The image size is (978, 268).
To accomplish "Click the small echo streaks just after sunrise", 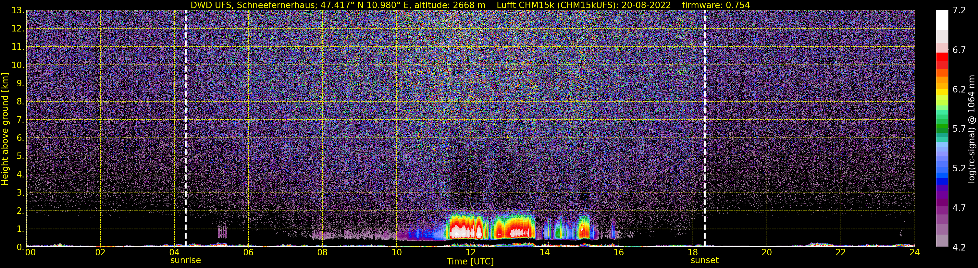I will click(x=222, y=231).
